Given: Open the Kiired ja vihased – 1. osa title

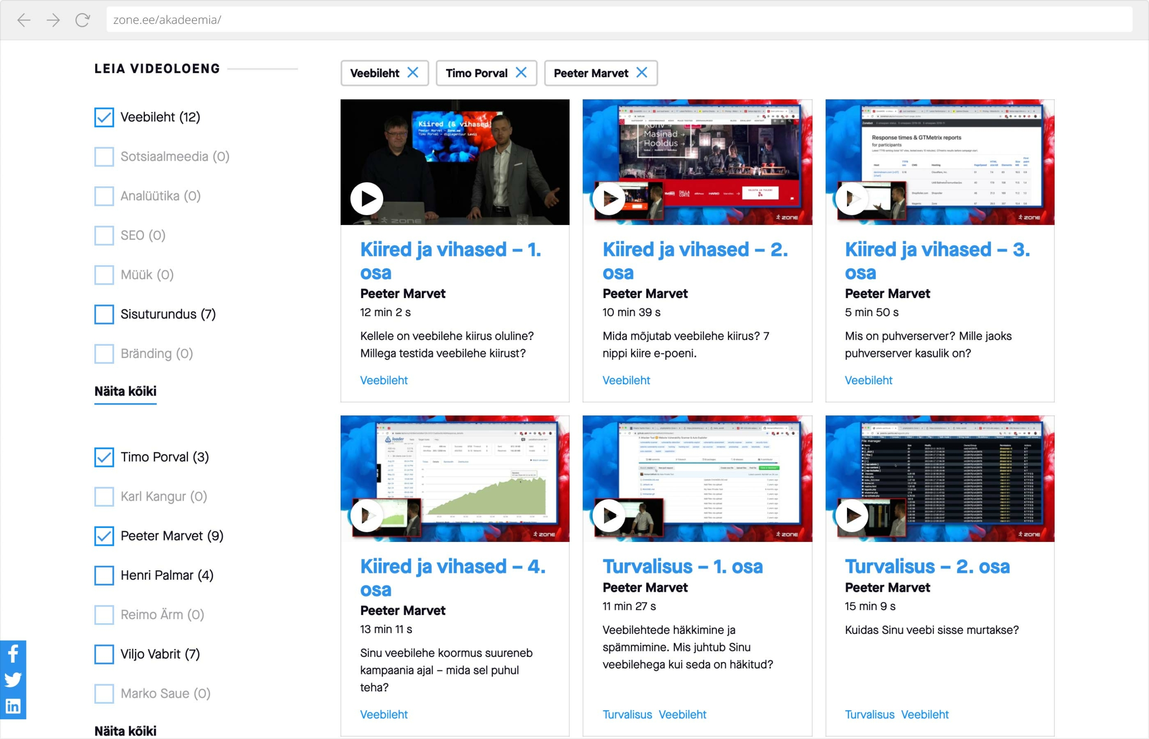Looking at the screenshot, I should (451, 260).
